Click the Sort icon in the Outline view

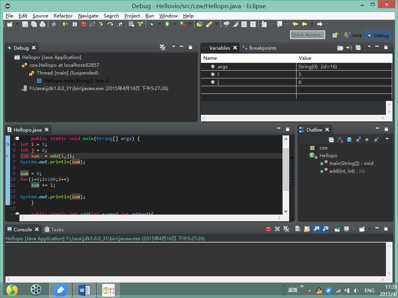(340, 140)
